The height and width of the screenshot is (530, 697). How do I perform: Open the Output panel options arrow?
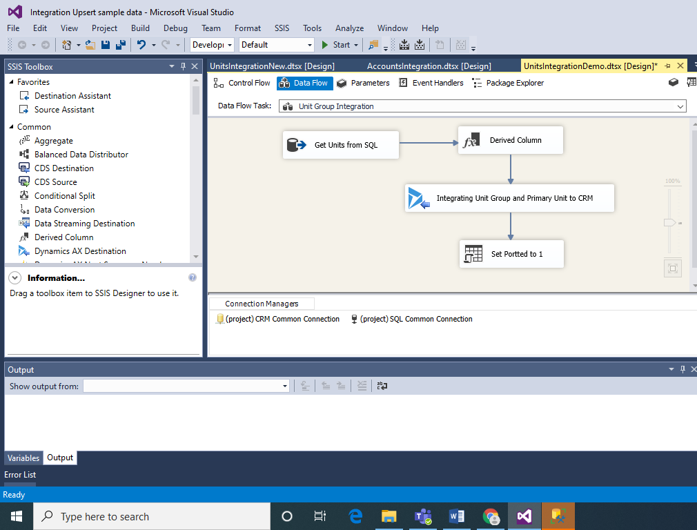(x=671, y=369)
